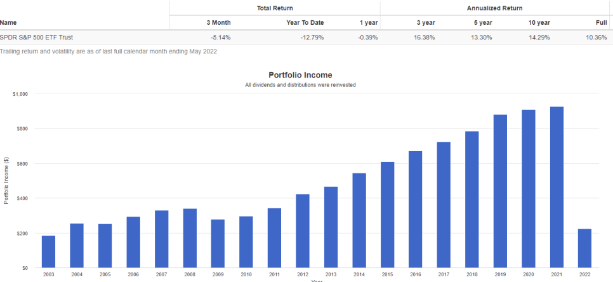Click the 2004 income bar
The image size is (613, 282).
point(77,246)
